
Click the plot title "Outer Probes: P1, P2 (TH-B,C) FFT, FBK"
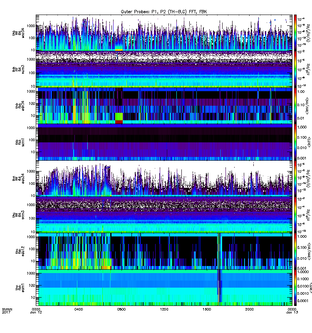(x=164, y=12)
